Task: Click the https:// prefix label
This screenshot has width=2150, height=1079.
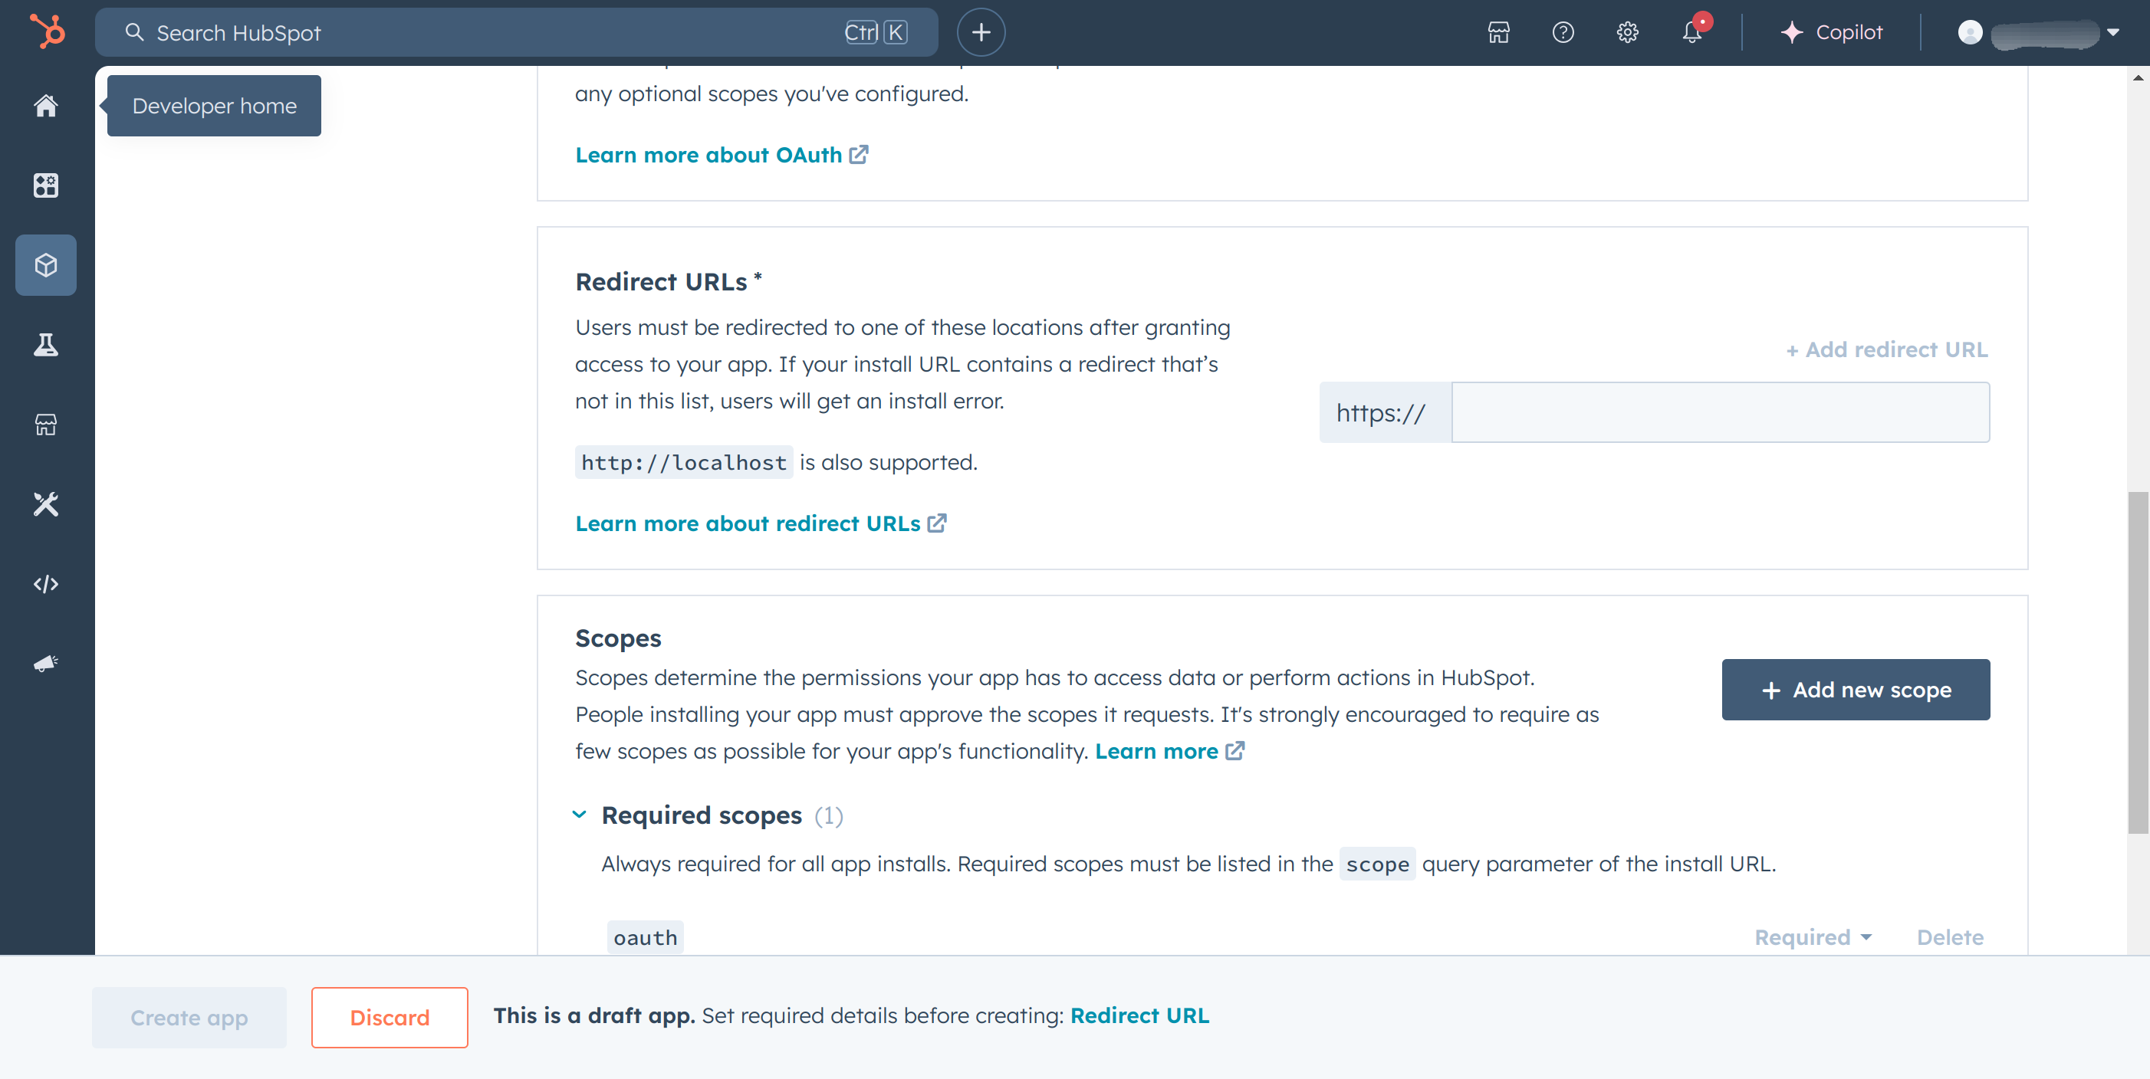Action: (x=1385, y=412)
